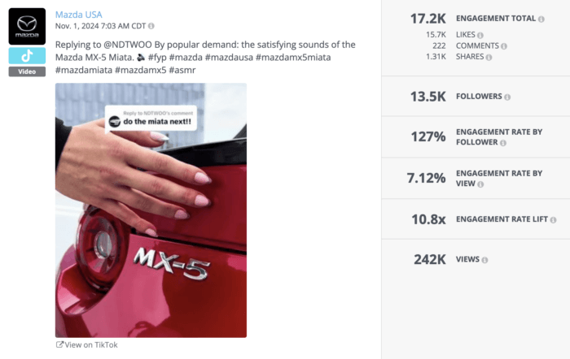Image resolution: width=570 pixels, height=359 pixels.
Task: Click info icon next to Comments
Action: 504,46
